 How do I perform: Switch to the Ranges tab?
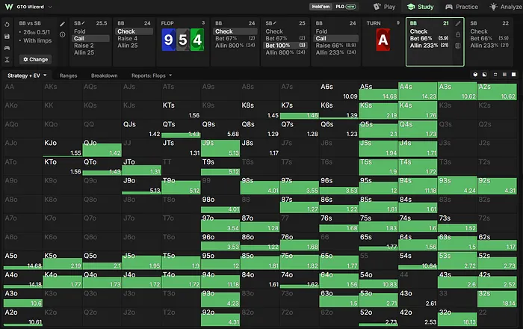pyautogui.click(x=68, y=76)
